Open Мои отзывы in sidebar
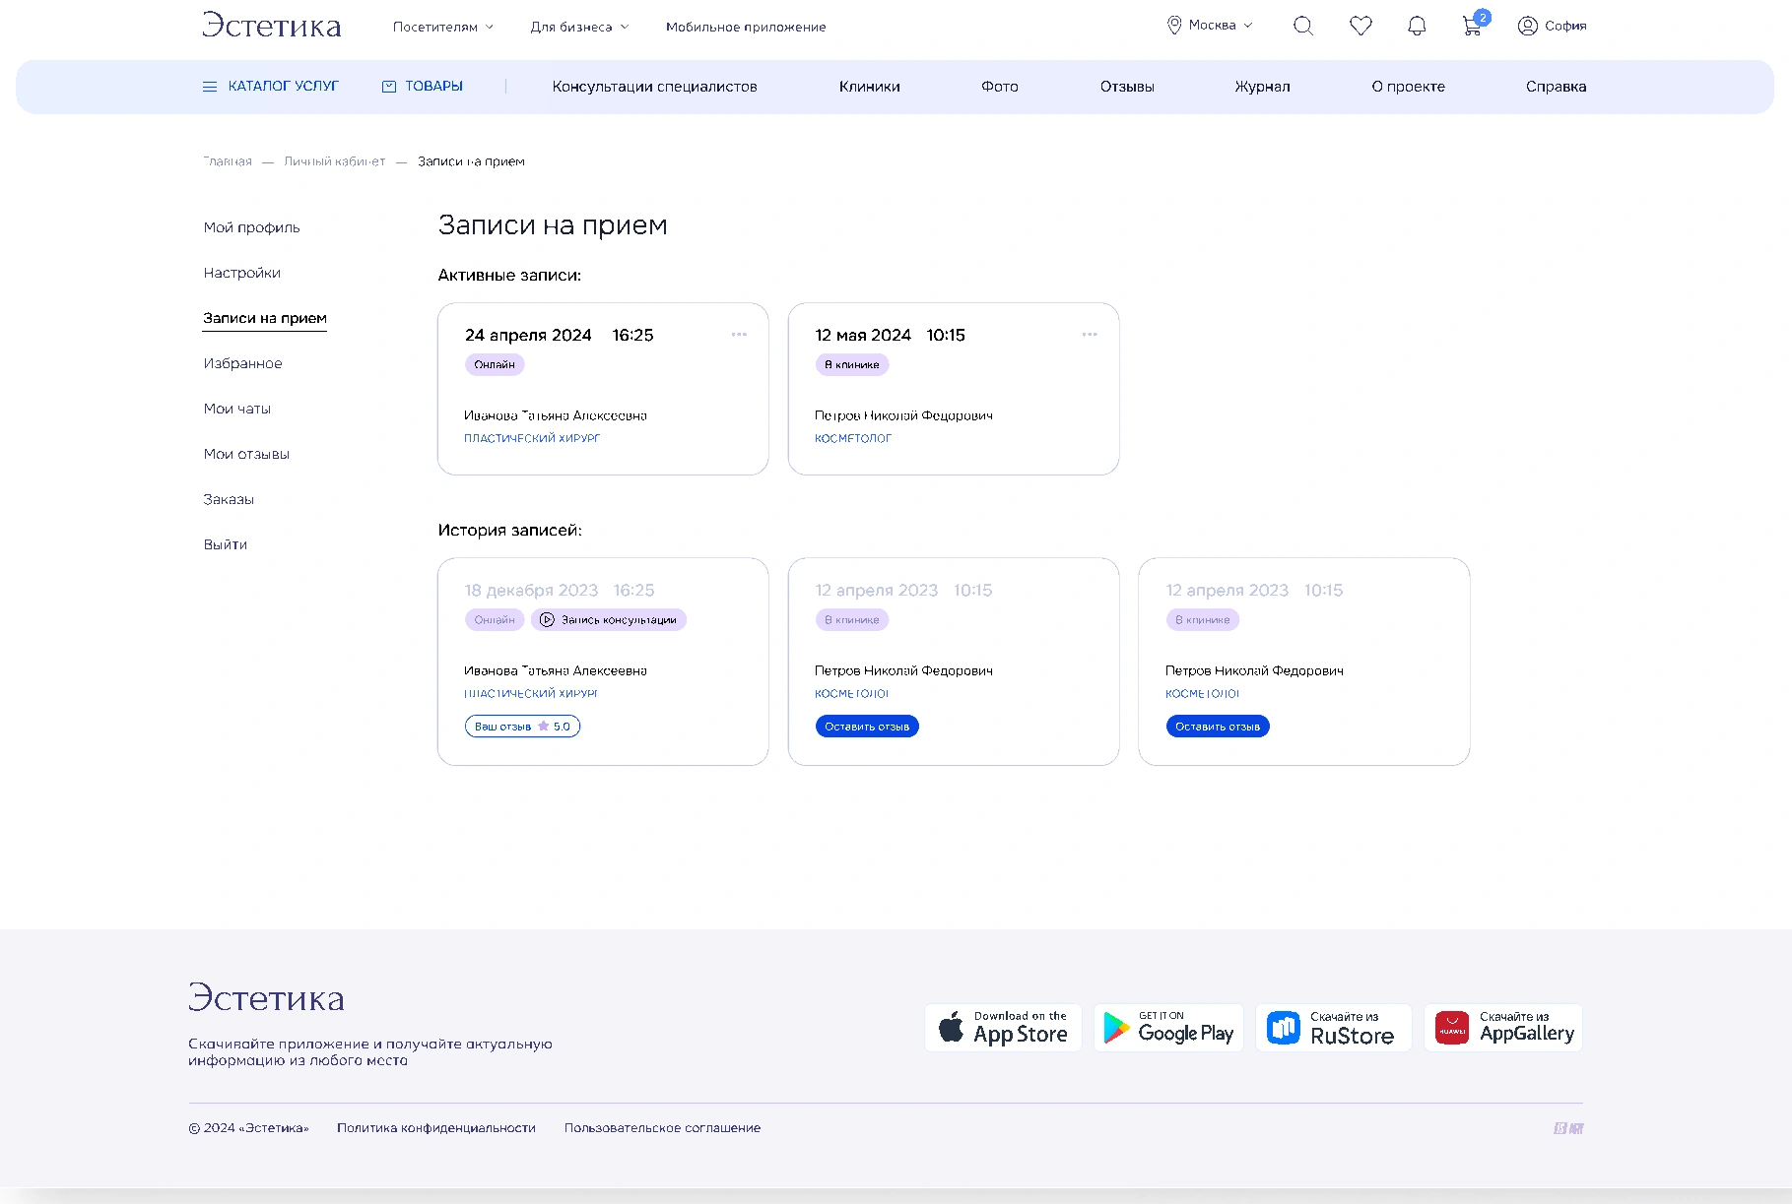This screenshot has width=1792, height=1204. (246, 454)
